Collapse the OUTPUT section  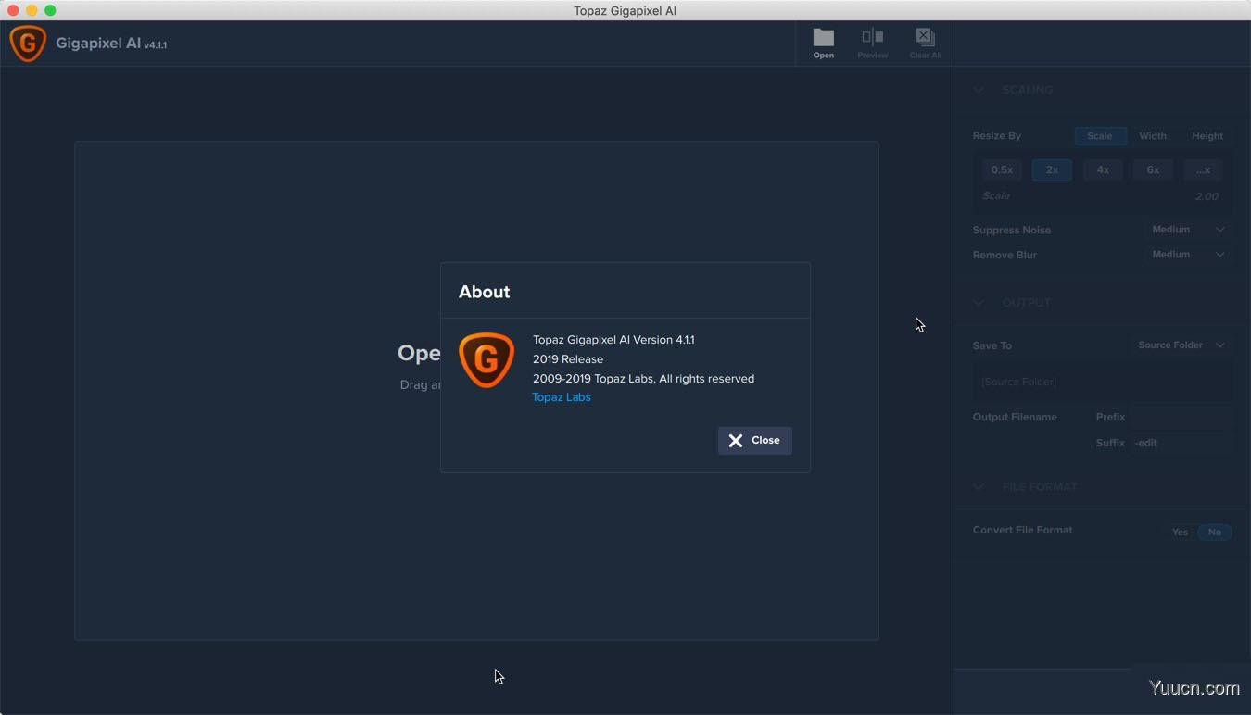979,303
